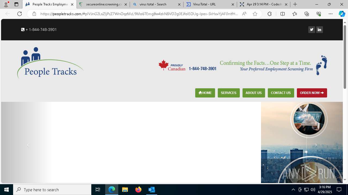Click scrollbar down arrow
This screenshot has width=348, height=195.
point(345,180)
